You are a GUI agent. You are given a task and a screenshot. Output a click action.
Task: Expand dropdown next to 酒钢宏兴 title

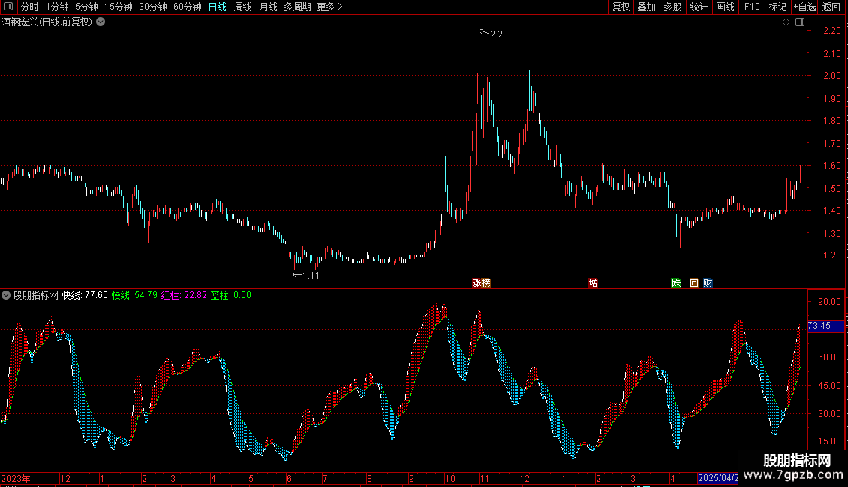tap(101, 22)
